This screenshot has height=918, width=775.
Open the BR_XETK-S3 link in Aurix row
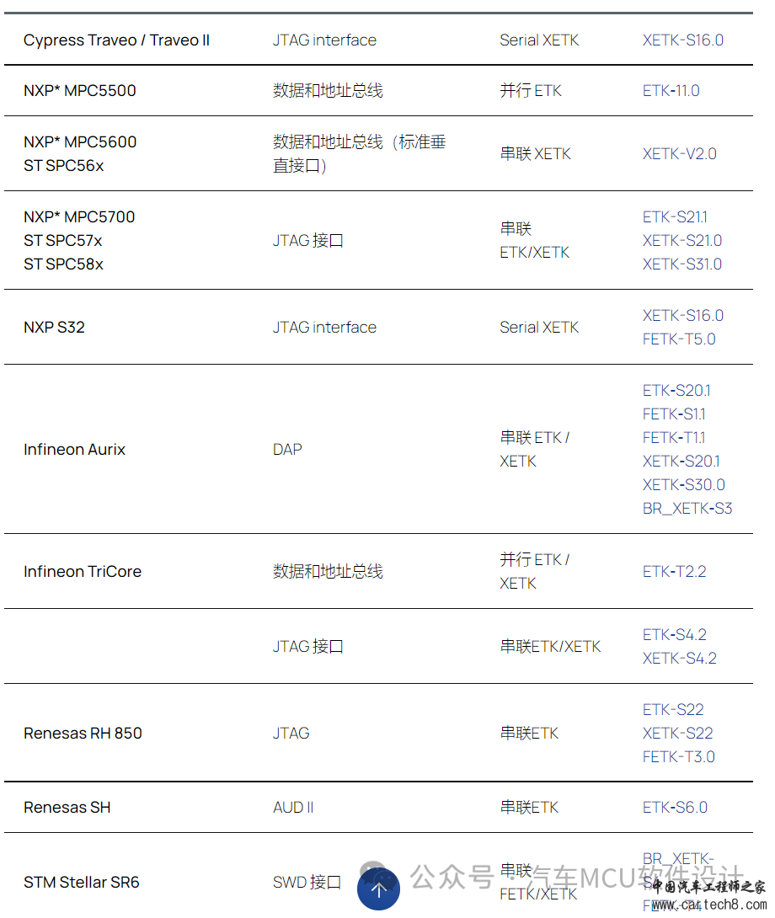pos(687,508)
